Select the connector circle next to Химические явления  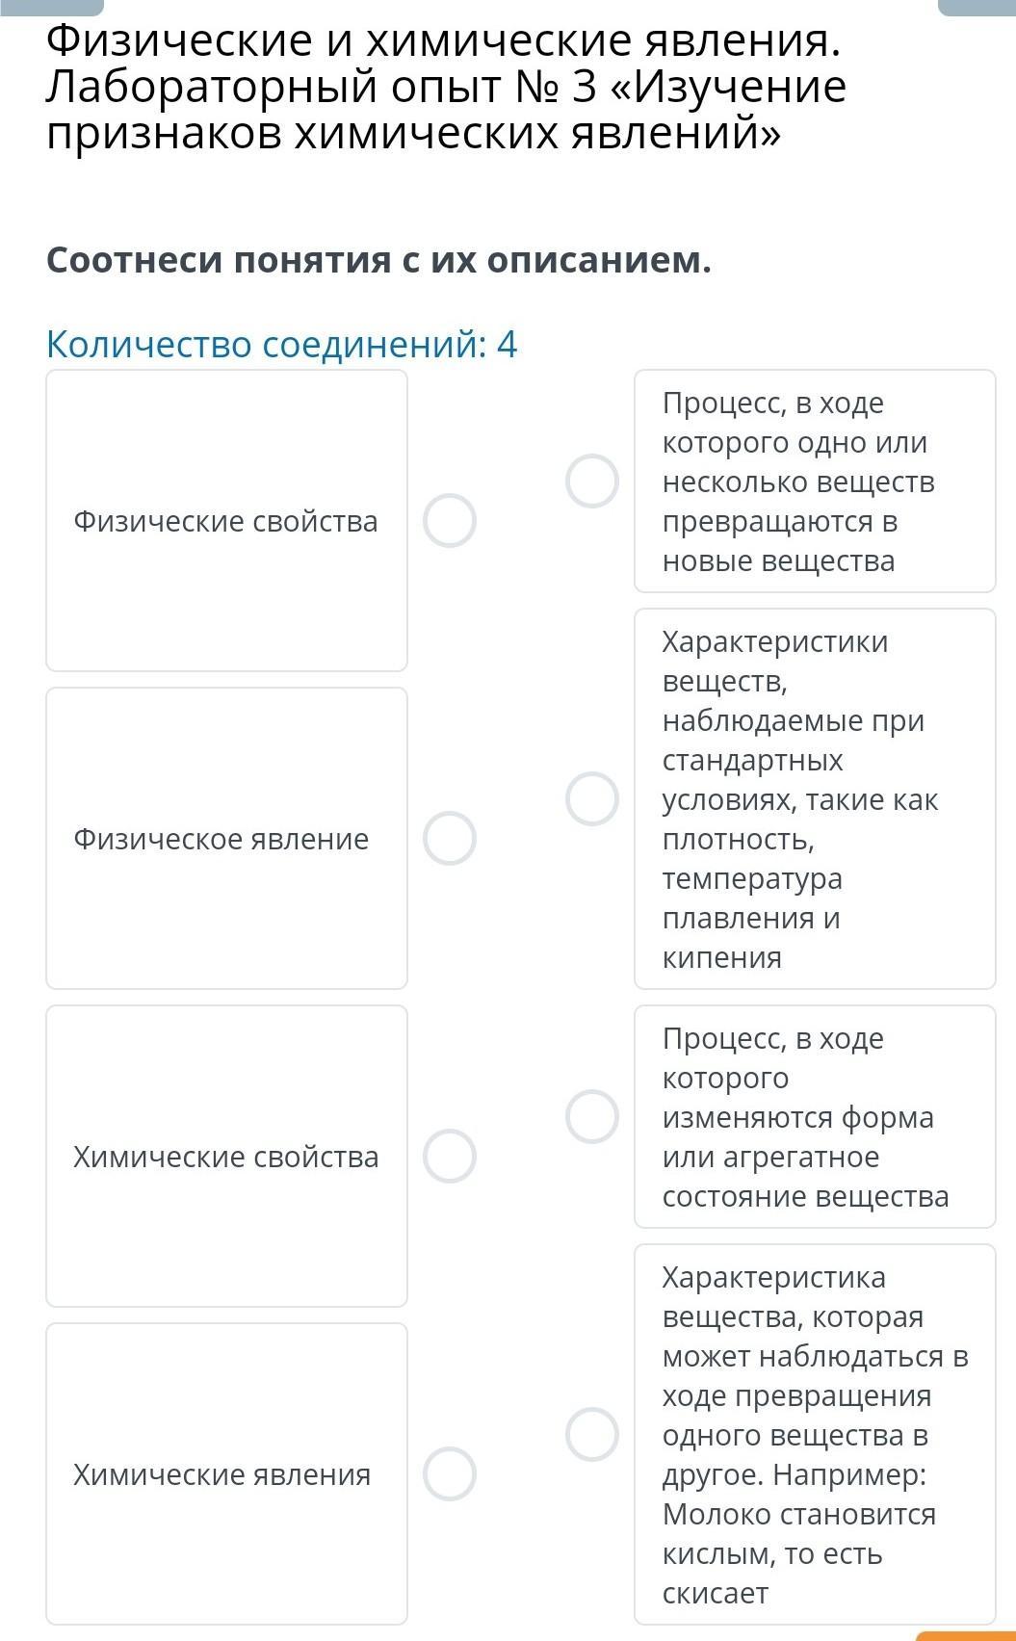coord(450,1474)
